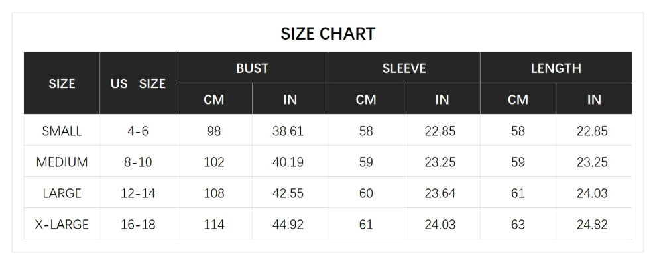Viewport: 655px width, 273px height.
Task: Click the 38.61 bust inches value
Action: [x=288, y=131]
